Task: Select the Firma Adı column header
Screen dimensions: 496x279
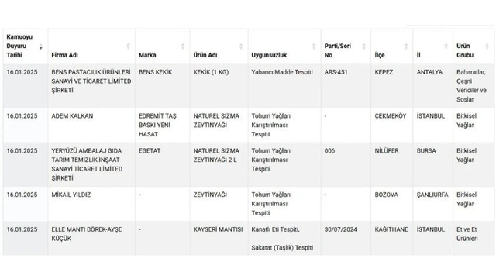Action: click(x=64, y=55)
